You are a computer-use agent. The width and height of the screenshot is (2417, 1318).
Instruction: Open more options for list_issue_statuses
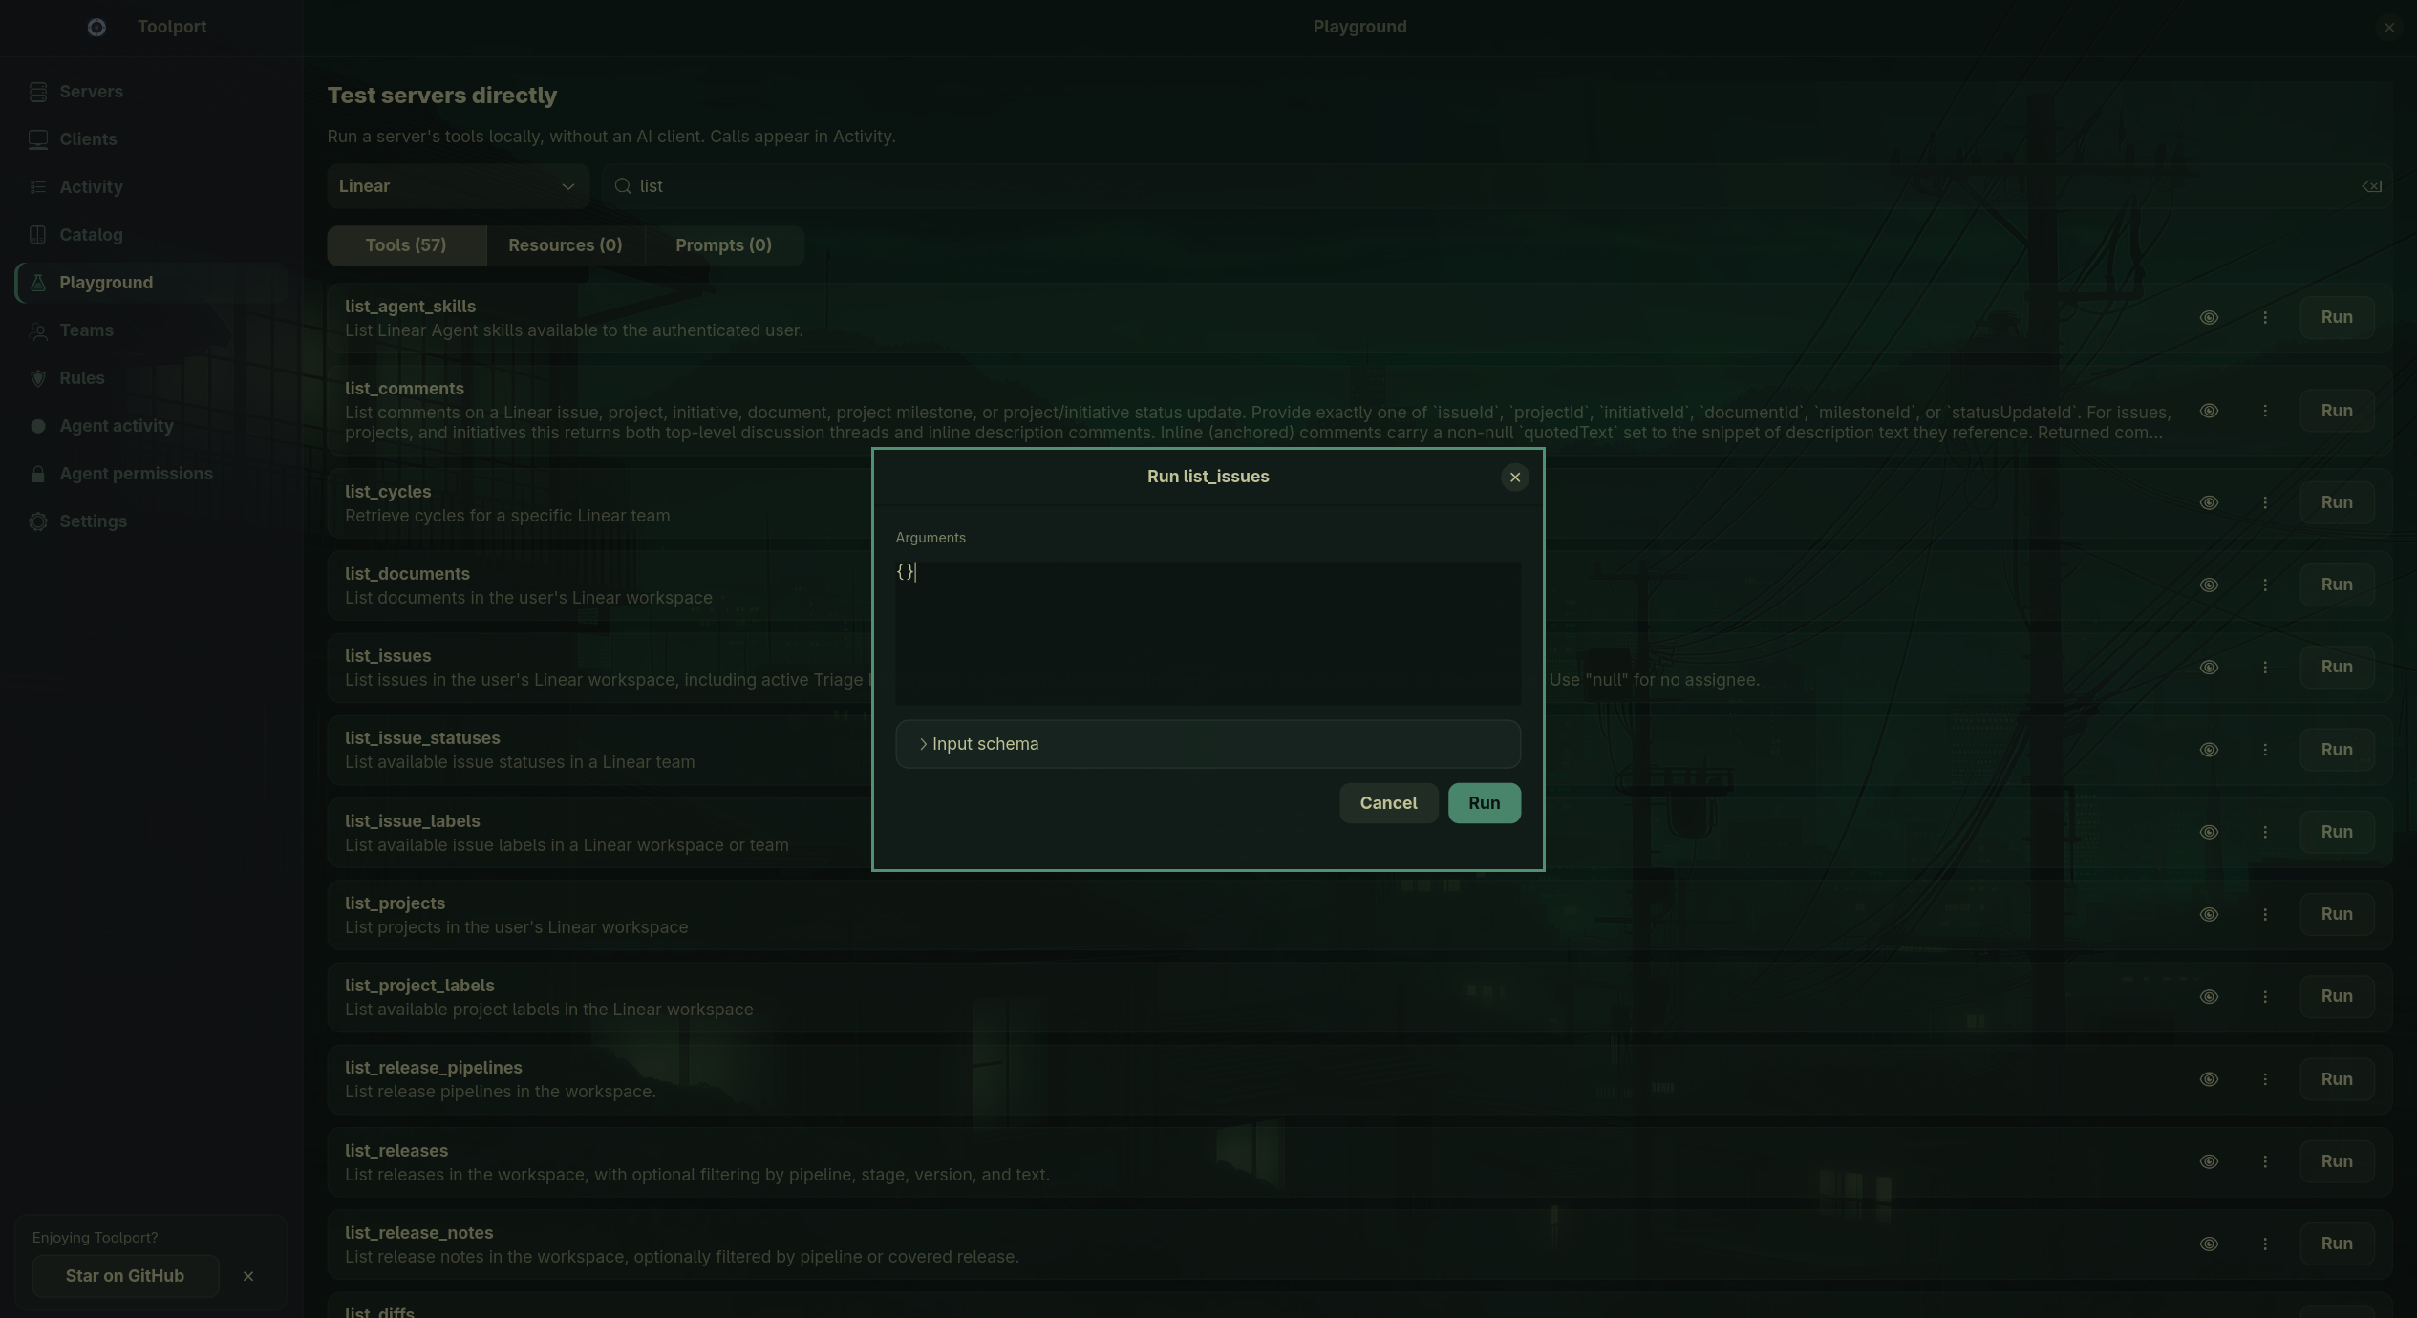click(x=2265, y=750)
